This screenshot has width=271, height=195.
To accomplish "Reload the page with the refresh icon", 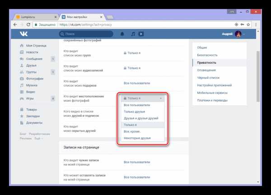I will (28, 25).
